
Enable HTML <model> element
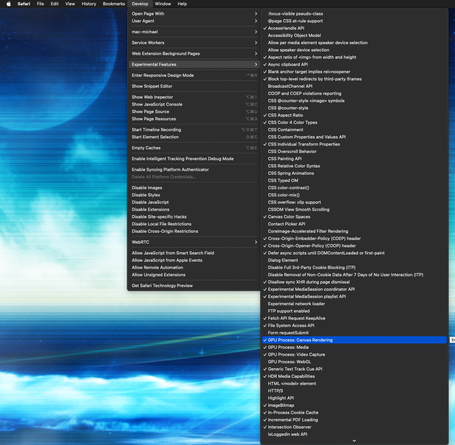pyautogui.click(x=354, y=383)
